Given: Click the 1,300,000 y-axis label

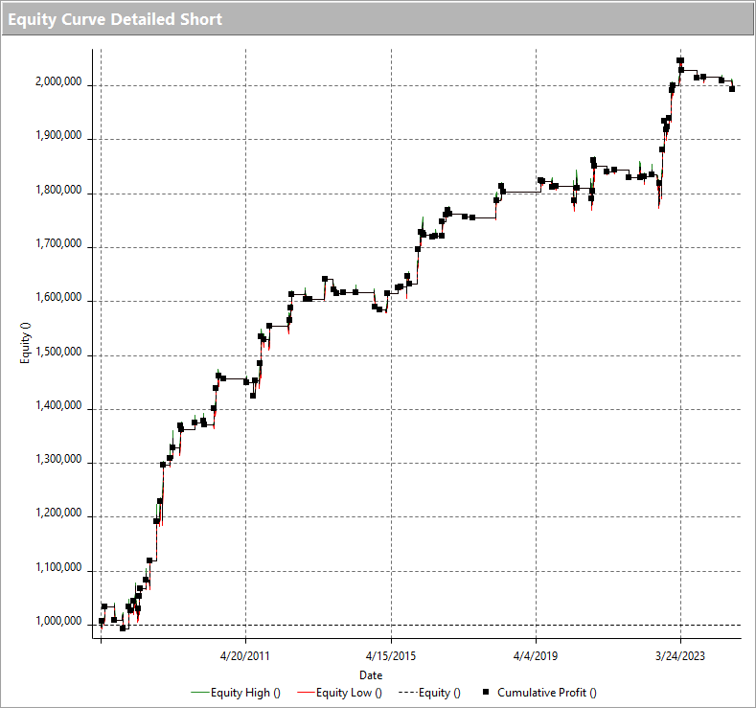Looking at the screenshot, I should pyautogui.click(x=58, y=459).
